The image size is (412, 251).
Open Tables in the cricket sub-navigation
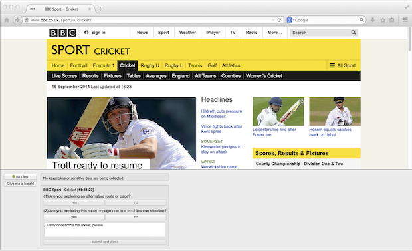(134, 76)
